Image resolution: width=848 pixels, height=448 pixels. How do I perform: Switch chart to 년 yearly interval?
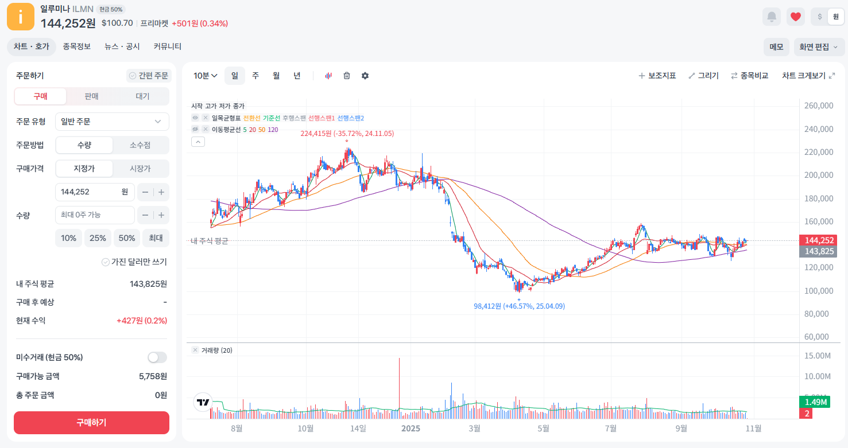point(297,76)
